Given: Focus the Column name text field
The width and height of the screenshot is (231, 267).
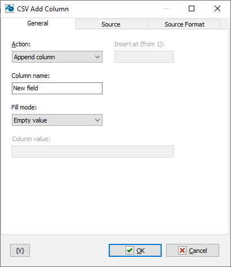Looking at the screenshot, I should click(57, 88).
